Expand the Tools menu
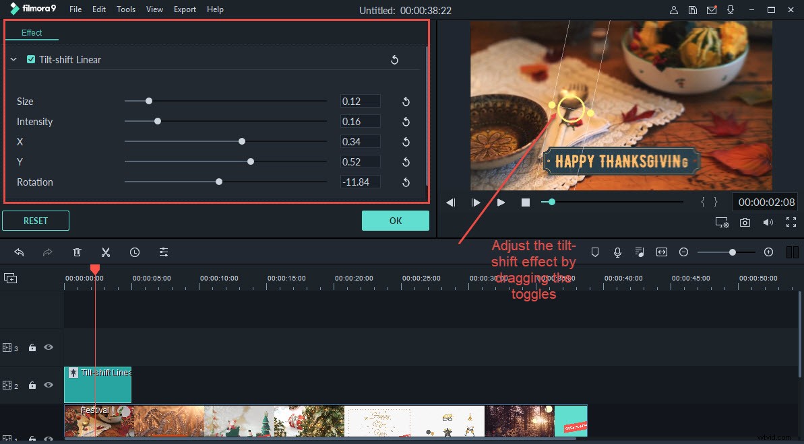 (125, 9)
